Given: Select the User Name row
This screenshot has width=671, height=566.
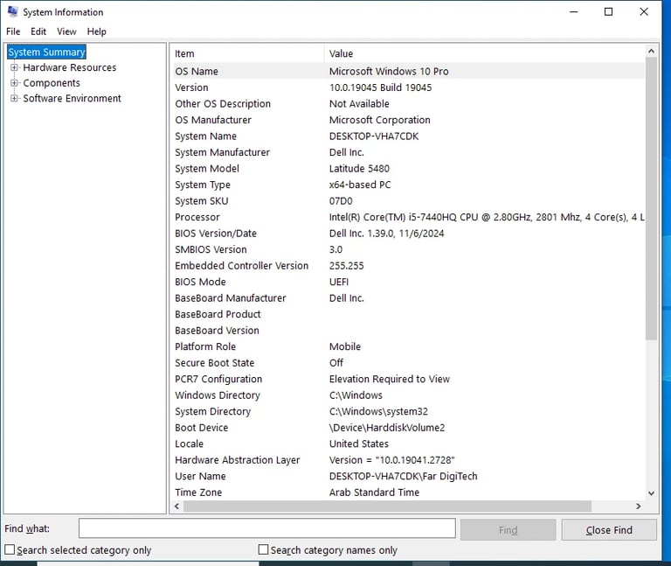Looking at the screenshot, I should click(x=408, y=477).
